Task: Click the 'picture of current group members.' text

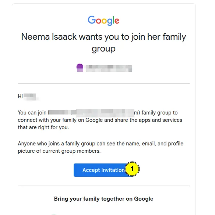Action: 59,151
